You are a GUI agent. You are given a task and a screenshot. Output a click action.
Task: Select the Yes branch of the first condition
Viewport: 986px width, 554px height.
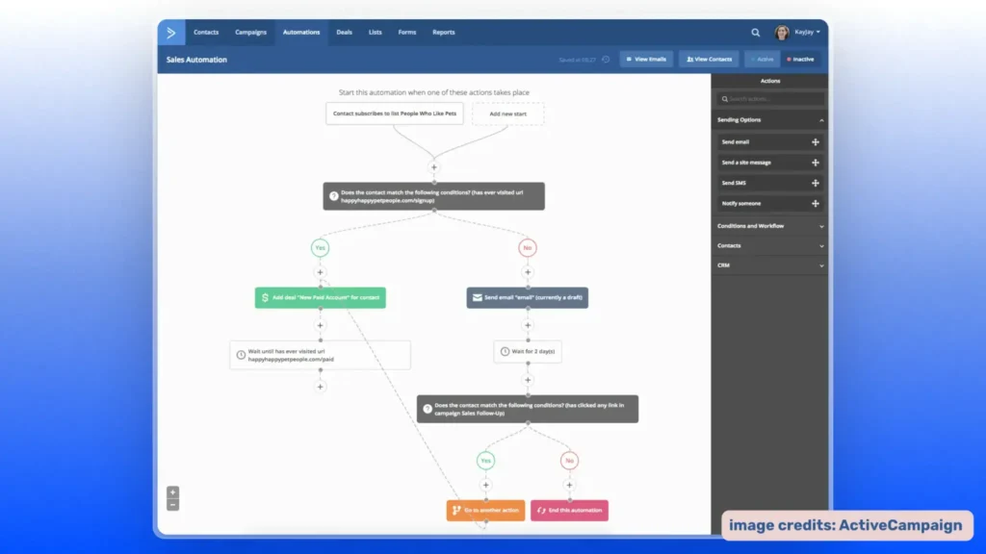(x=320, y=247)
